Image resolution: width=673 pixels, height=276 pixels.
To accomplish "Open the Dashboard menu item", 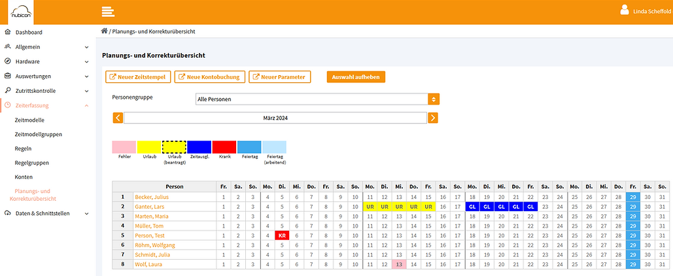I will pyautogui.click(x=29, y=32).
